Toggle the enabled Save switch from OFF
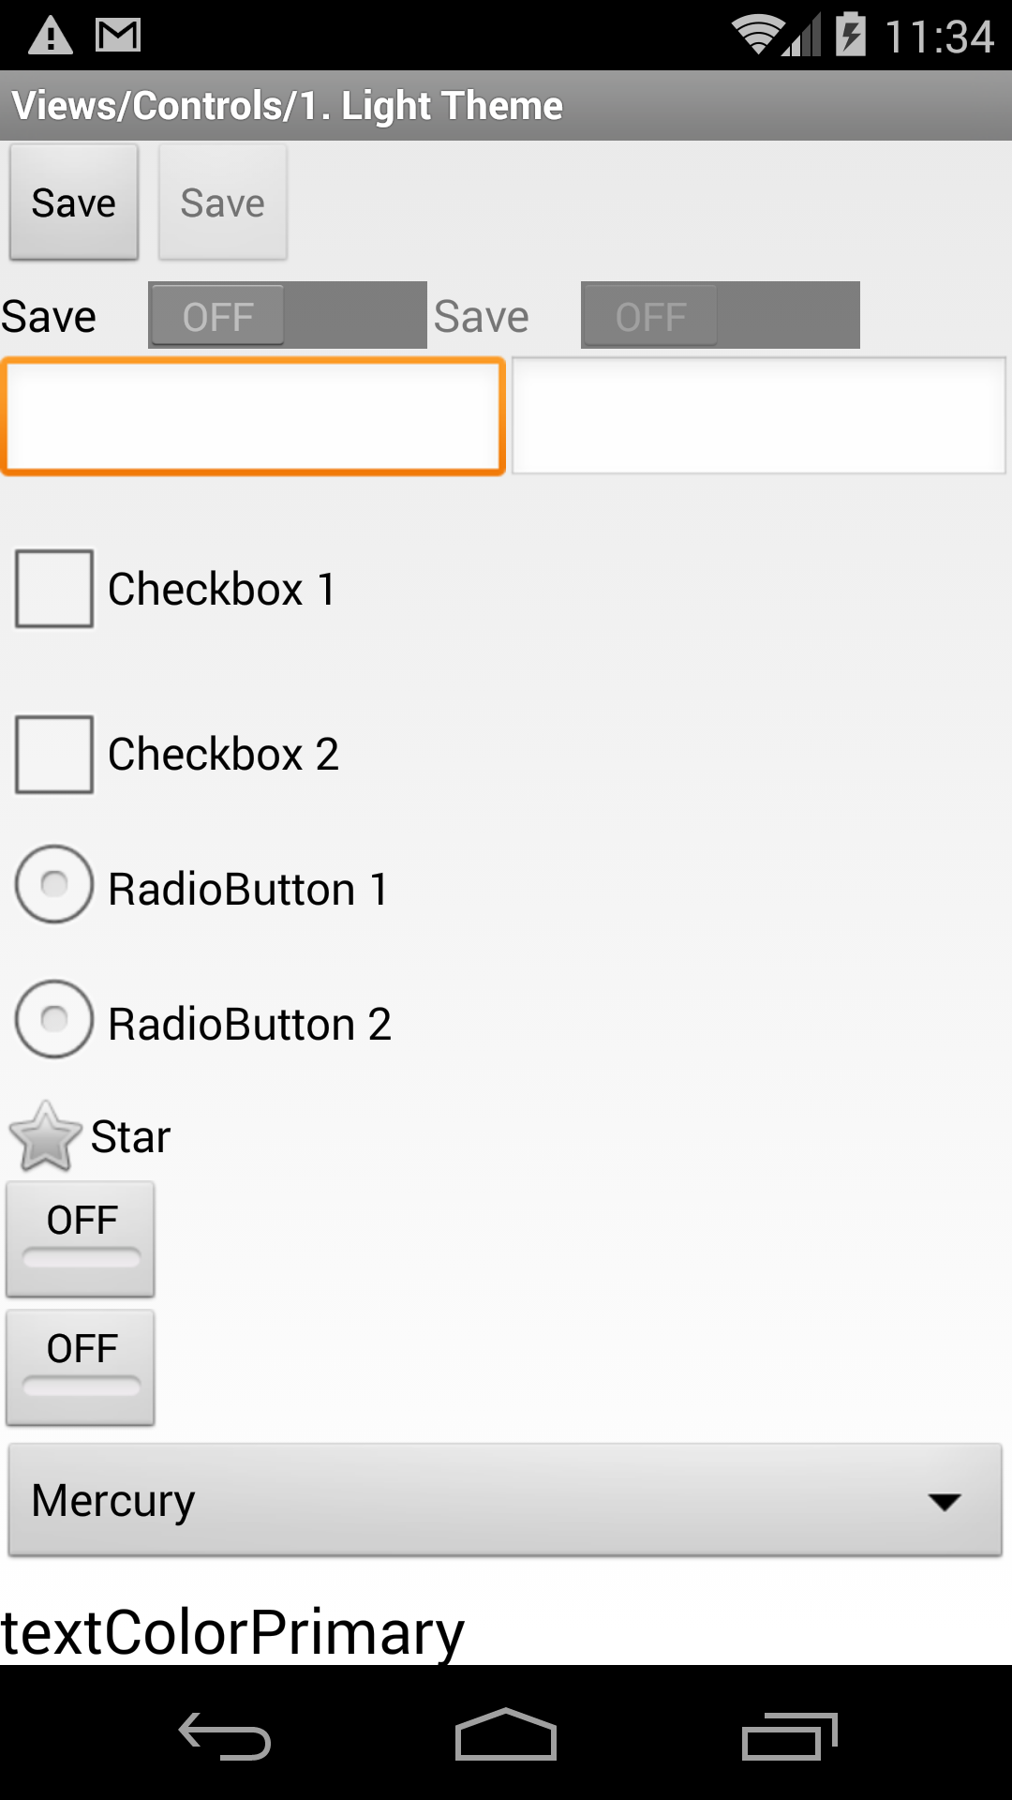The width and height of the screenshot is (1012, 1800). click(x=288, y=315)
